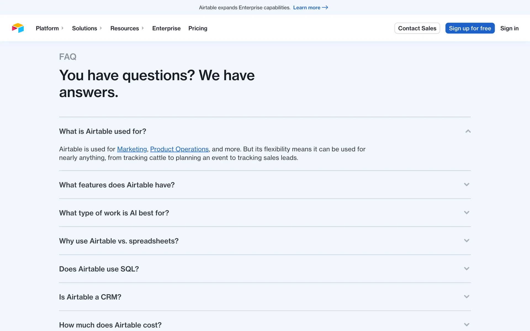Screen dimensions: 530x331
Task: Click Sign up for free
Action: tap(470, 28)
